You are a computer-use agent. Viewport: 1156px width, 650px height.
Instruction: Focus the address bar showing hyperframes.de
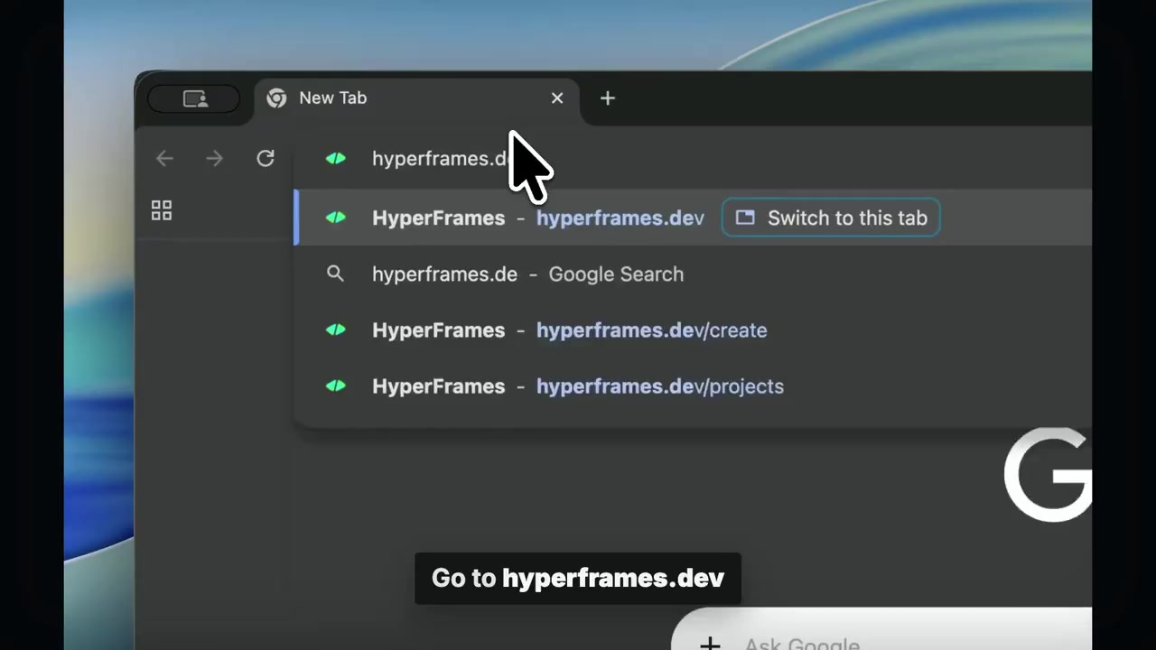point(694,159)
